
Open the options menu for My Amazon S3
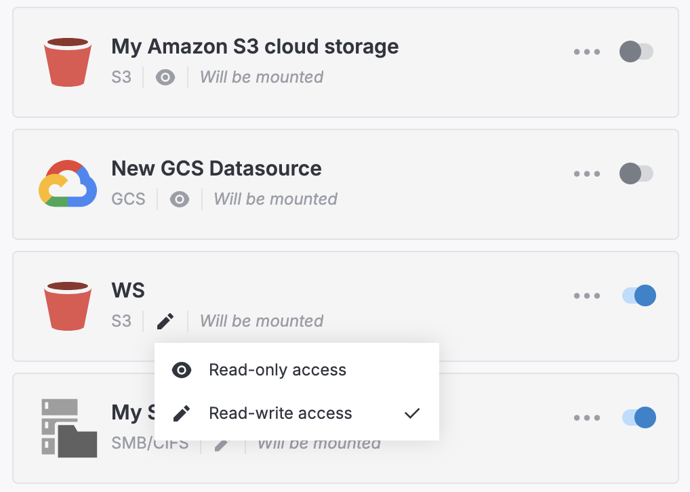coord(587,52)
